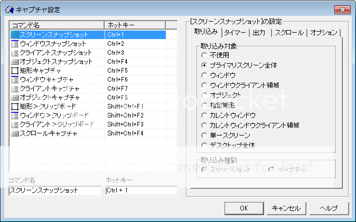The height and width of the screenshot is (222, 356).
Task: Click the Ctrl+3 hotkey cell
Action: click(135, 53)
